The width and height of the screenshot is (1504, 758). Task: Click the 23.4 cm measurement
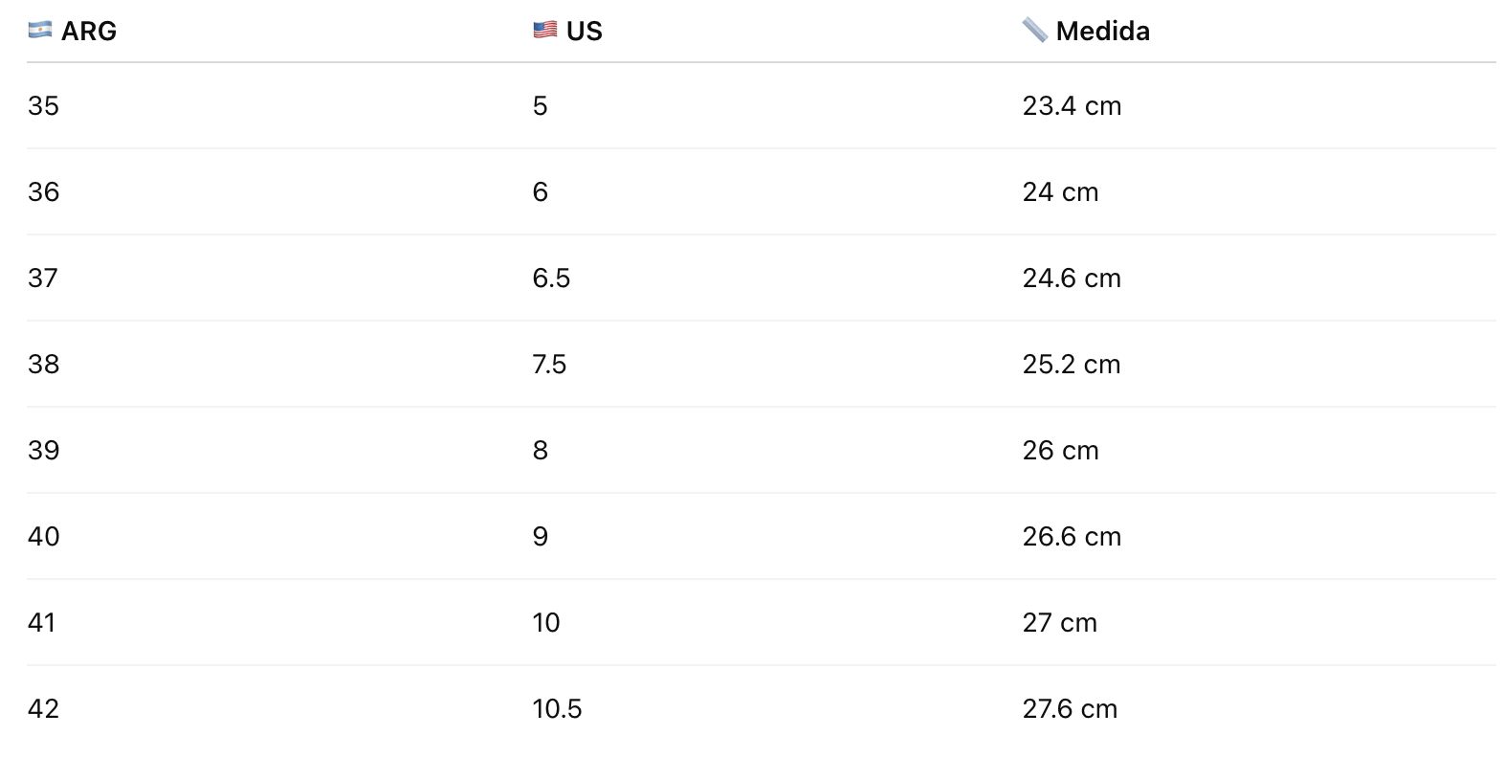[1072, 105]
